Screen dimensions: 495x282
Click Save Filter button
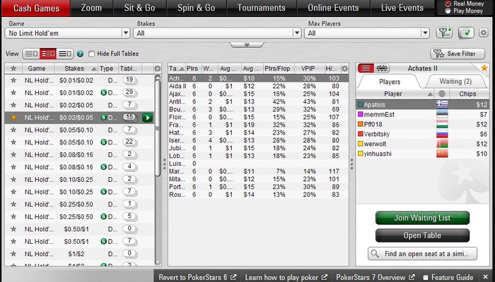coord(458,54)
